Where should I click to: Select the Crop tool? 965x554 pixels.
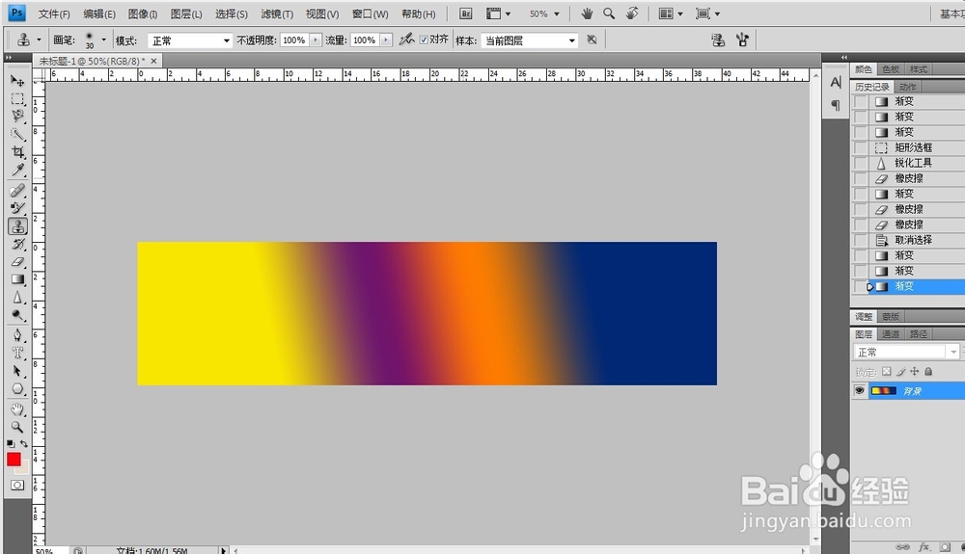click(x=17, y=151)
